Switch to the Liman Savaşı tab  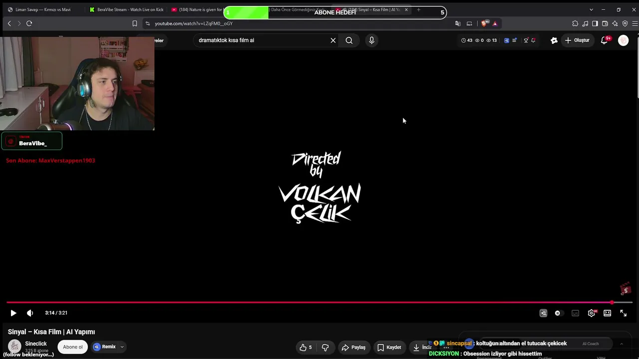pyautogui.click(x=43, y=9)
